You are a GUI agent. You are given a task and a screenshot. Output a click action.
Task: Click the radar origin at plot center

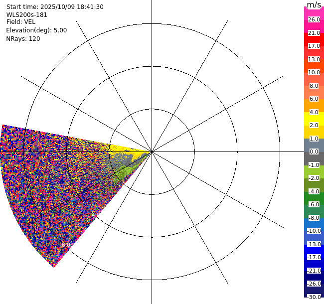[152, 152]
